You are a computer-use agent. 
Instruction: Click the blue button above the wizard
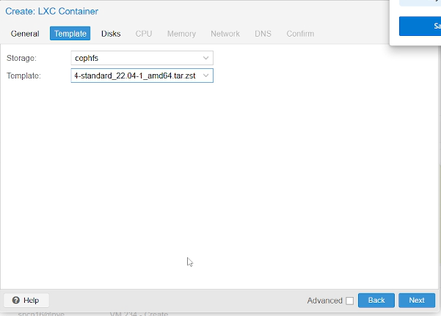[420, 26]
